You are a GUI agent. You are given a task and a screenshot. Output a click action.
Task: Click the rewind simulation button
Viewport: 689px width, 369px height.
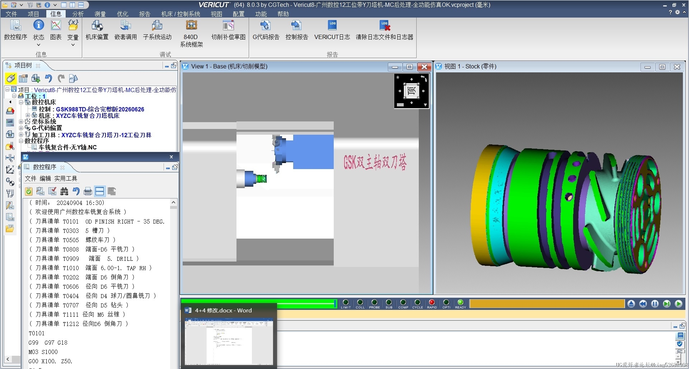pyautogui.click(x=643, y=304)
